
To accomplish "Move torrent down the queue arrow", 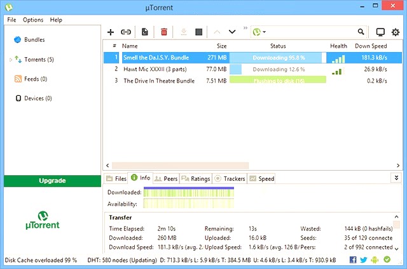I will pos(232,32).
